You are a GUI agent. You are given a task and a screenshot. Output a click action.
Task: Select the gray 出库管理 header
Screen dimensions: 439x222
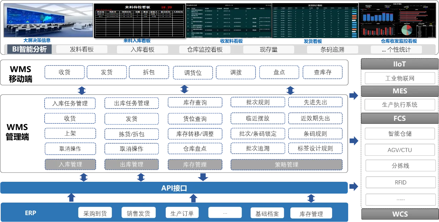132,164
